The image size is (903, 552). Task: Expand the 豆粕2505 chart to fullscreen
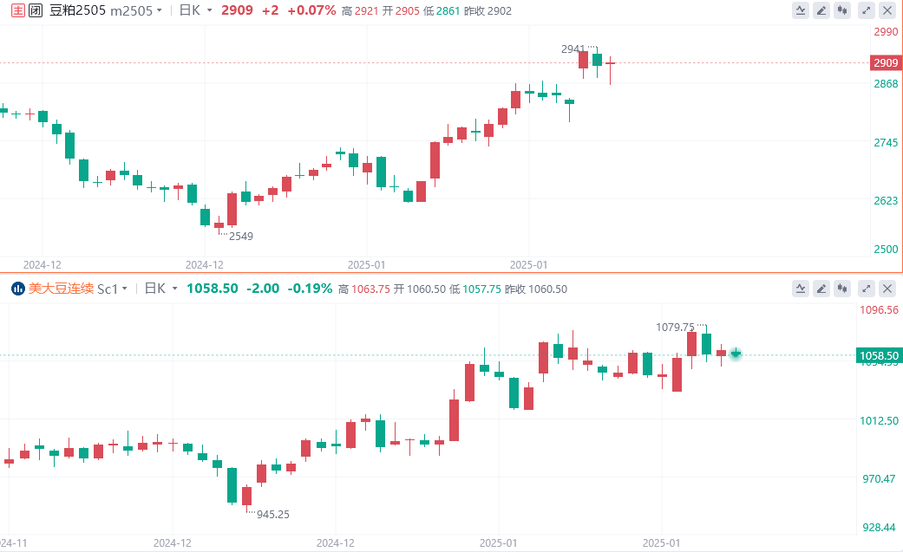click(x=864, y=10)
